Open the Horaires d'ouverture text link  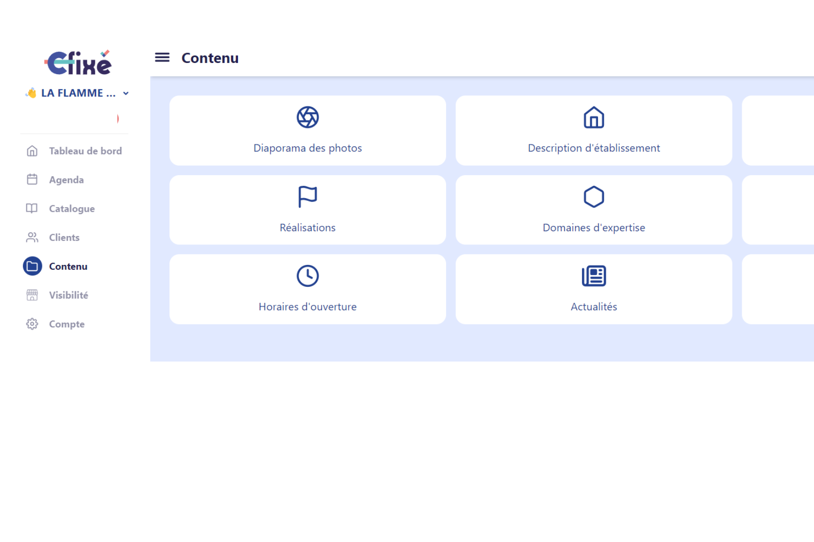click(307, 307)
